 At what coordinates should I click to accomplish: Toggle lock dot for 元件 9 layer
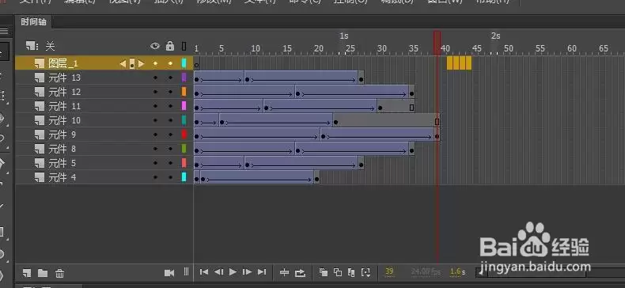(x=170, y=135)
